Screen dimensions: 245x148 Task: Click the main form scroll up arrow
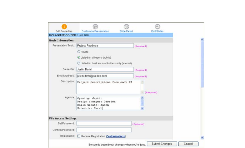click(202, 39)
